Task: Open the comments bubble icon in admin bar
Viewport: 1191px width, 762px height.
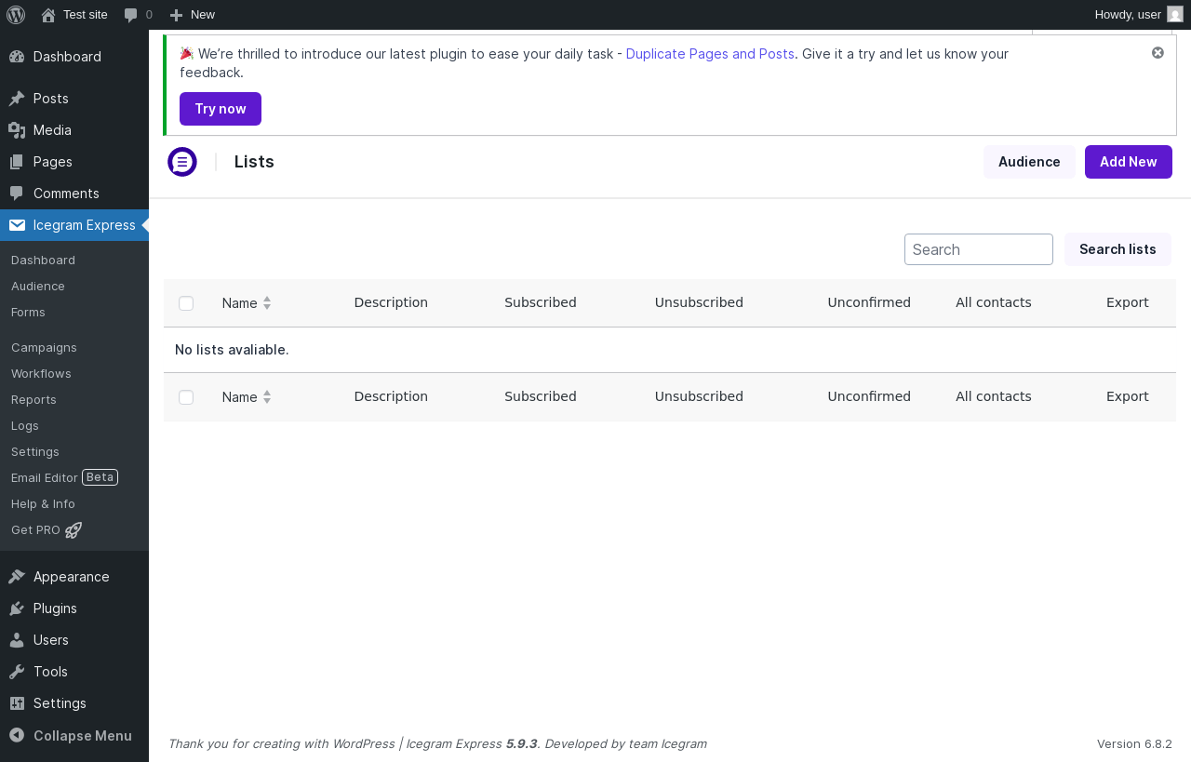Action: [131, 15]
